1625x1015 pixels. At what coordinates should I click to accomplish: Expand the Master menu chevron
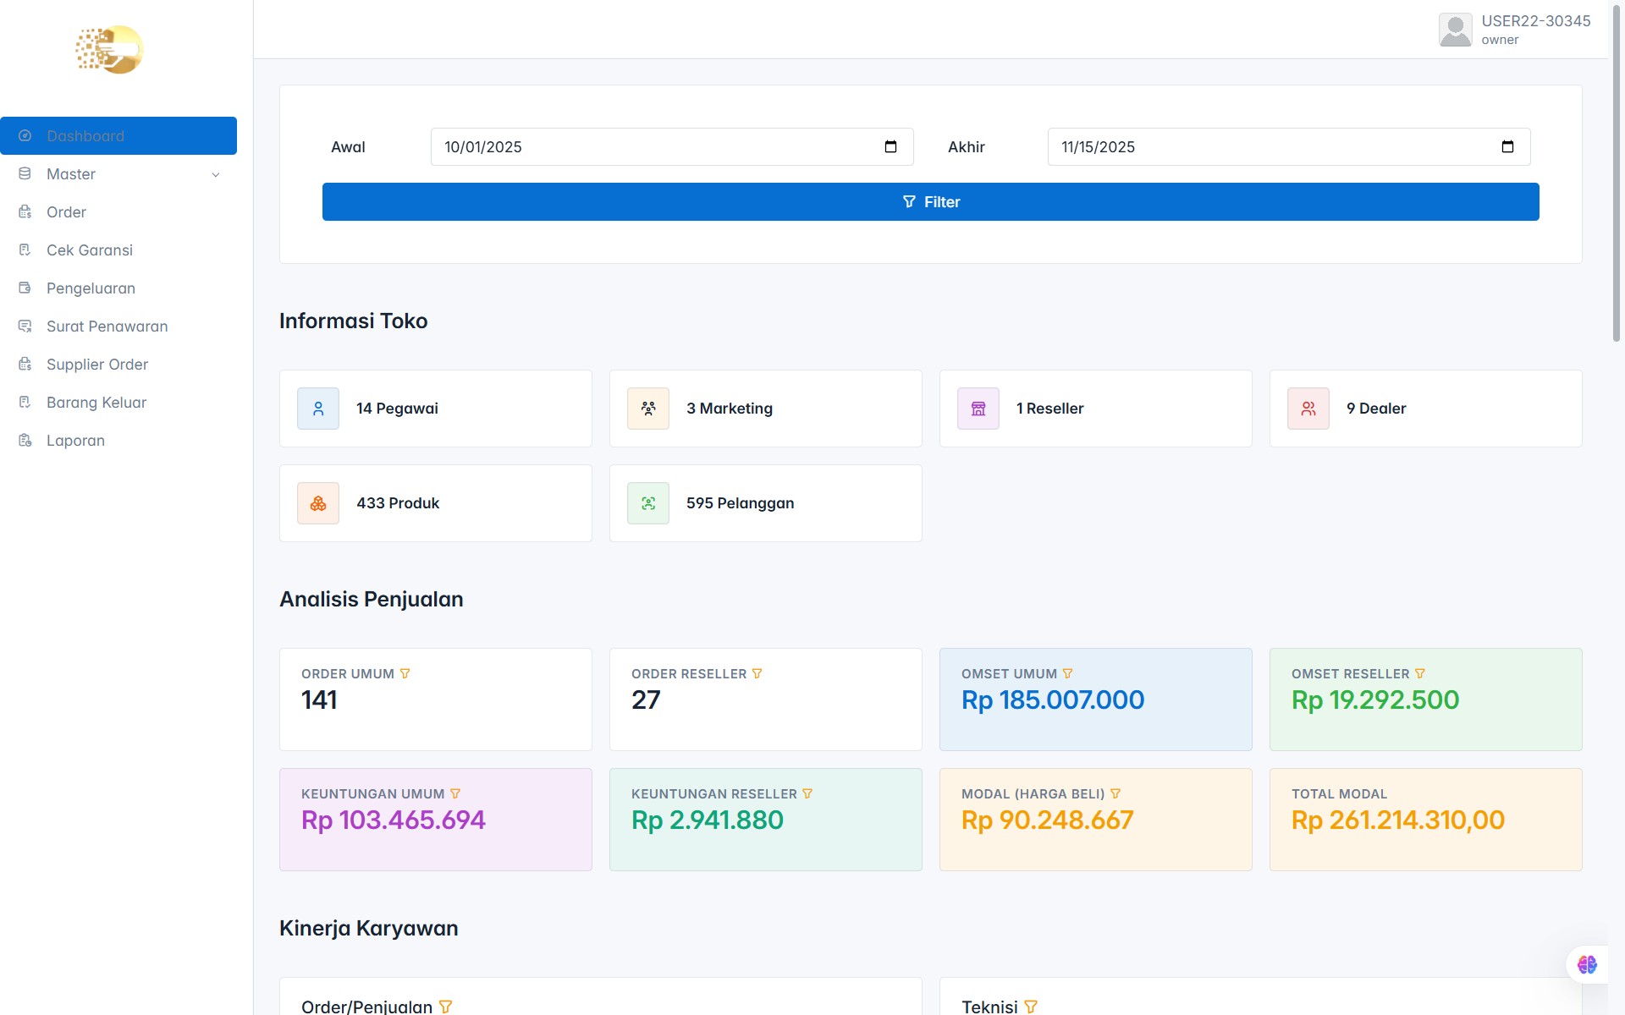point(216,175)
